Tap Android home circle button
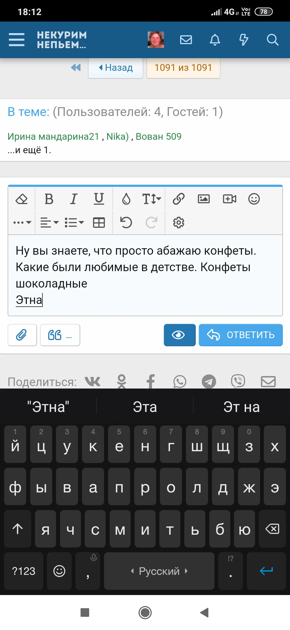This screenshot has height=630, width=290. (145, 612)
